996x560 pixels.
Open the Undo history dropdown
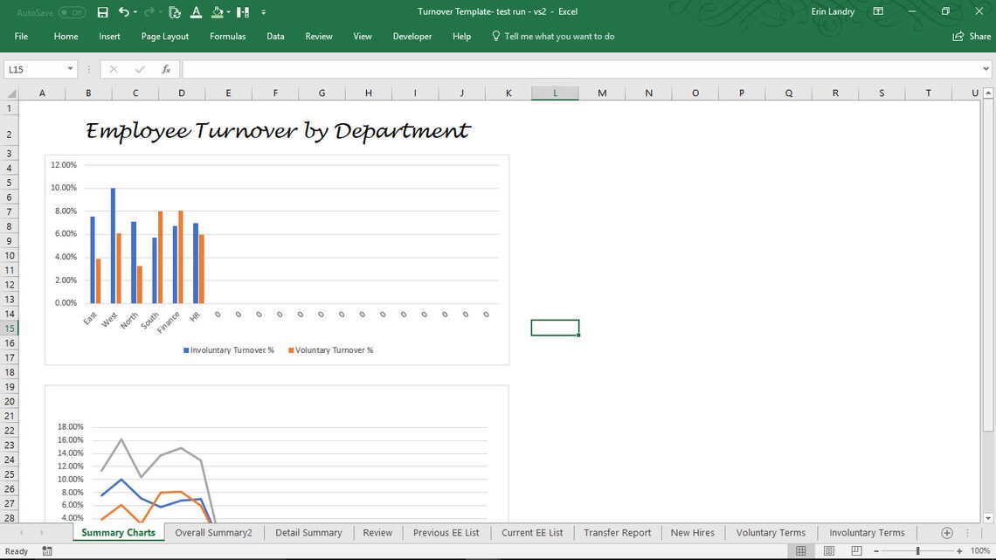[135, 11]
